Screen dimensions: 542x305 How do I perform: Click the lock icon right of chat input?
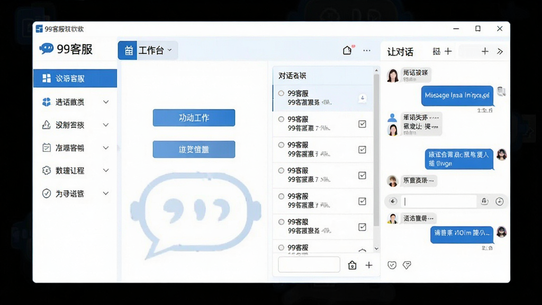[x=485, y=201]
